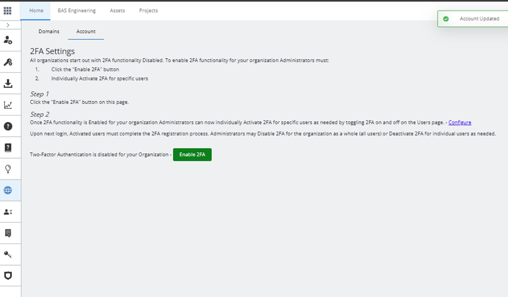Click the key with gear sidebar icon
This screenshot has width=508, height=297.
coord(8,62)
